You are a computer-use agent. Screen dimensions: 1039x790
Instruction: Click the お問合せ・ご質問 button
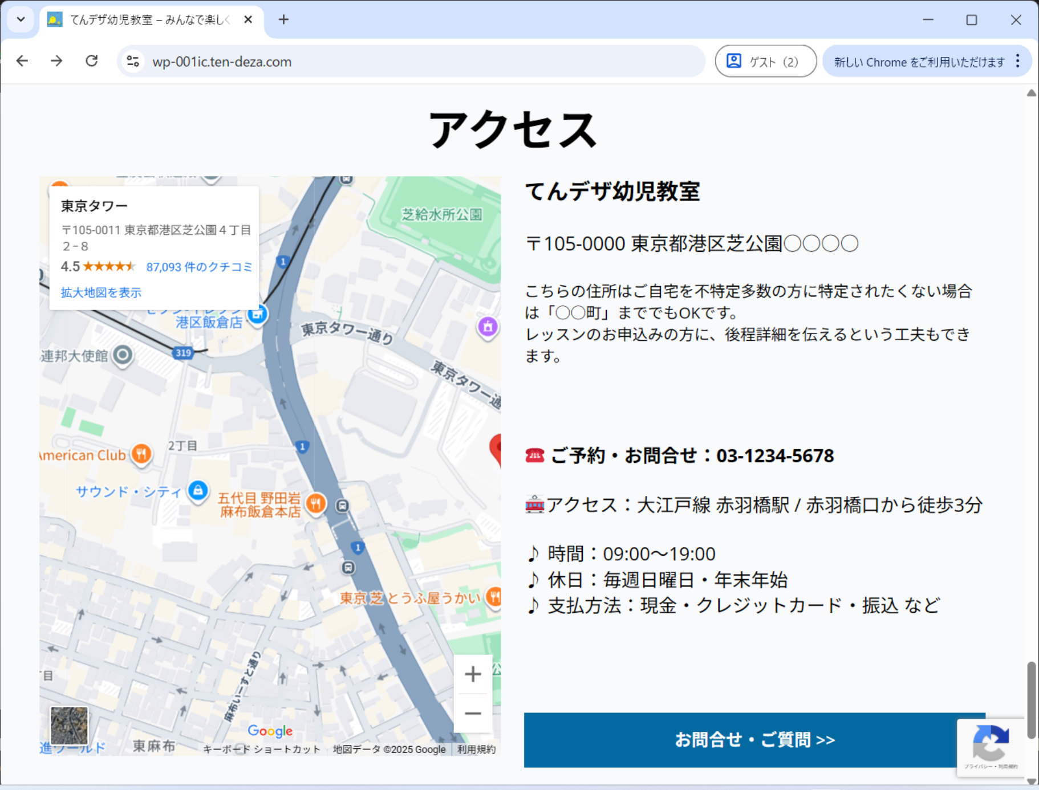(754, 739)
